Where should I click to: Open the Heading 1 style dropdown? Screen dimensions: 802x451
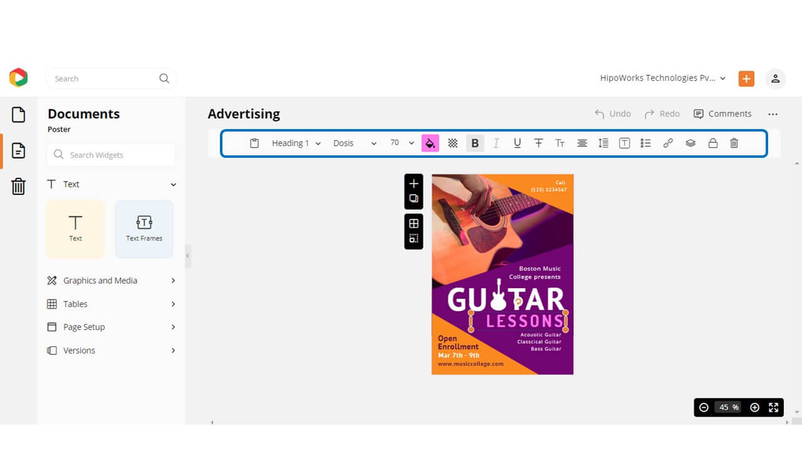click(294, 143)
